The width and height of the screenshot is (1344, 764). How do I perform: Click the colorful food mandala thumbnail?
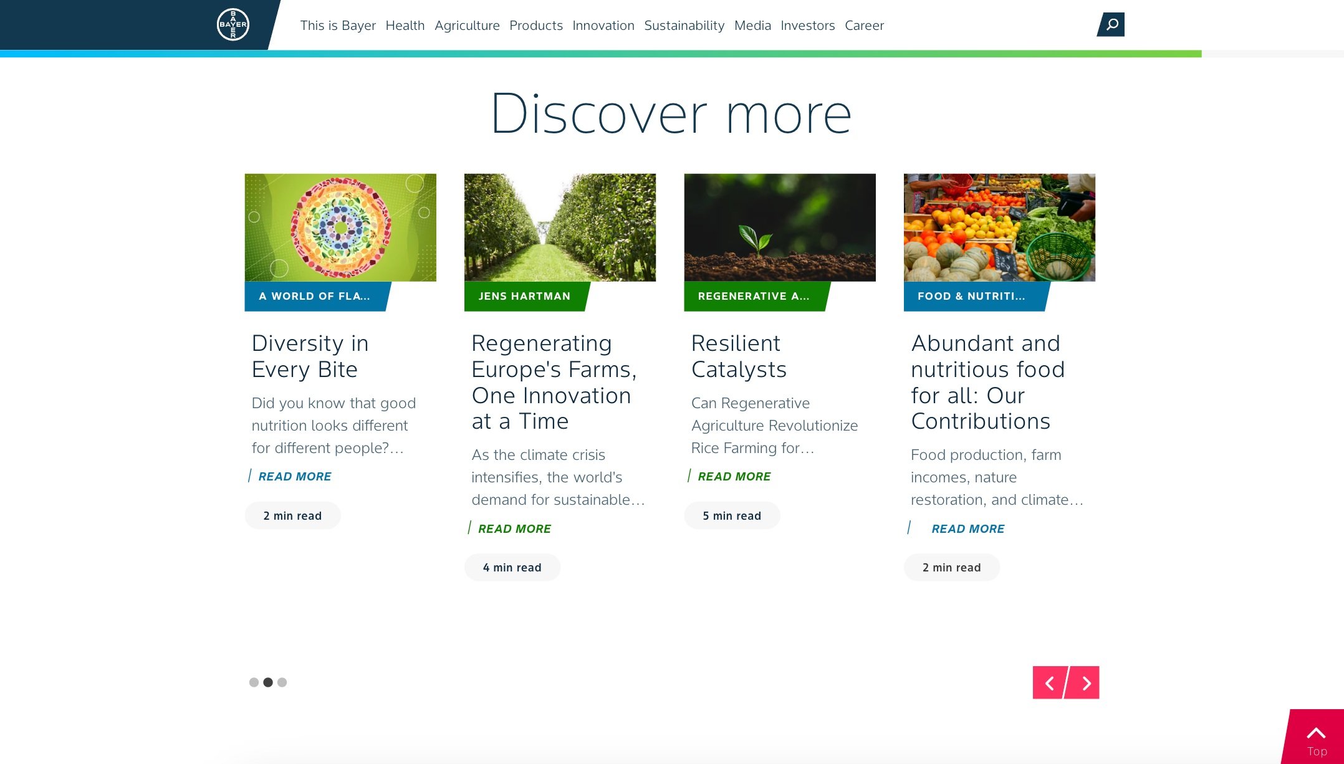(x=340, y=227)
